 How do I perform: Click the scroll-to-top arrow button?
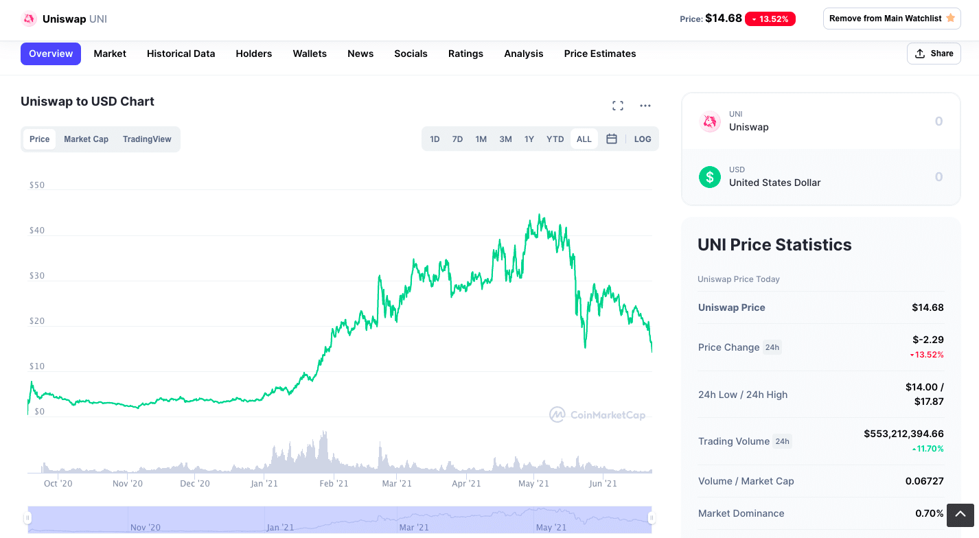tap(960, 515)
